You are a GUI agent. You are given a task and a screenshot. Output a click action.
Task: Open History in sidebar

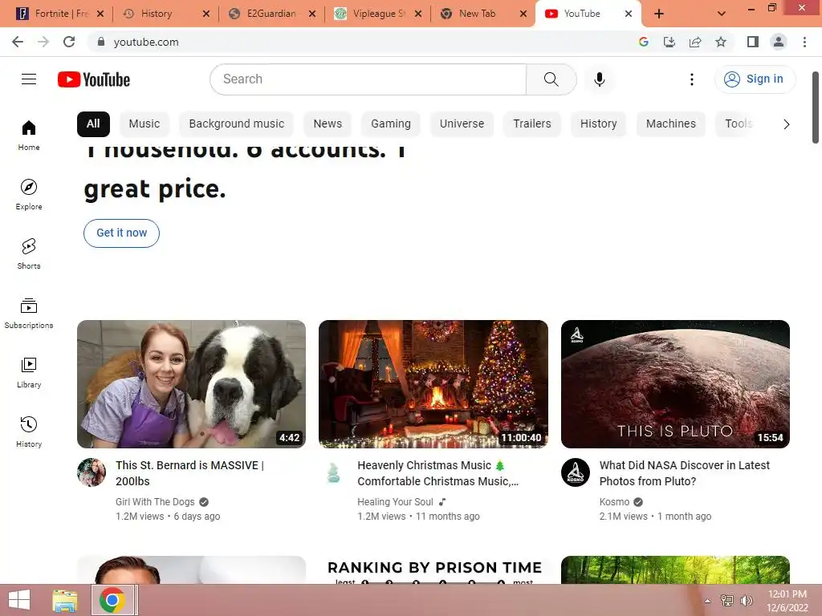[29, 431]
